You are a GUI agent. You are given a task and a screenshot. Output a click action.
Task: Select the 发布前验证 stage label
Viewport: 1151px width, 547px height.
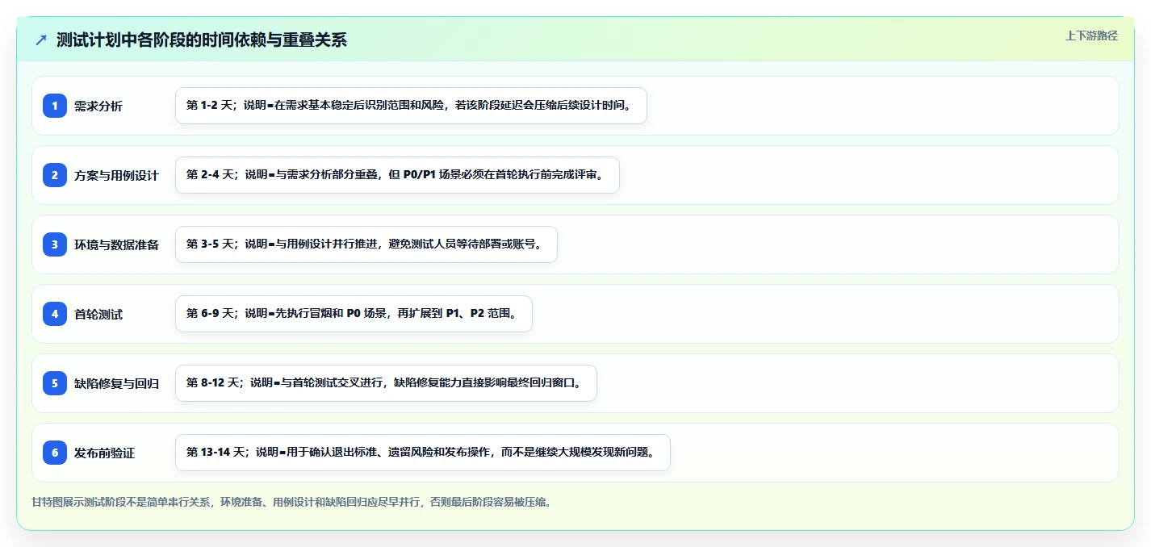[104, 453]
